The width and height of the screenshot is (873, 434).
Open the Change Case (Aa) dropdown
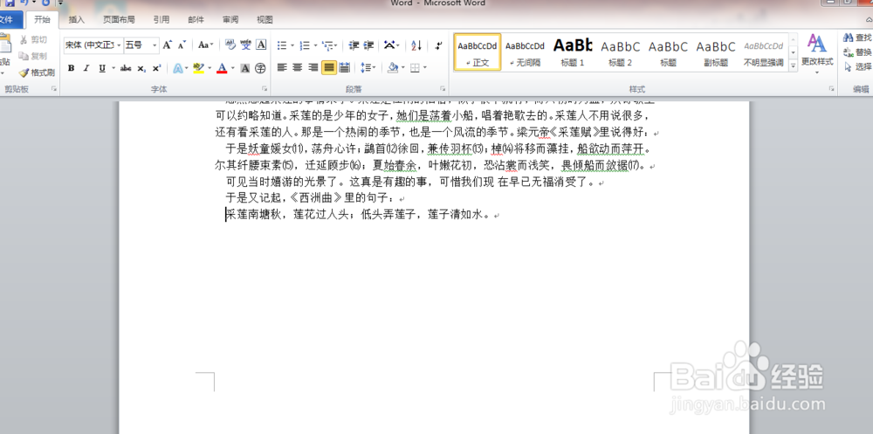point(205,45)
